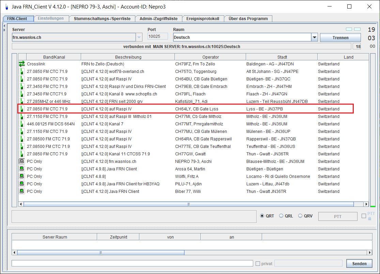The width and height of the screenshot is (380, 274).
Task: Click the Raum field showing Deutsch
Action: 242,37
